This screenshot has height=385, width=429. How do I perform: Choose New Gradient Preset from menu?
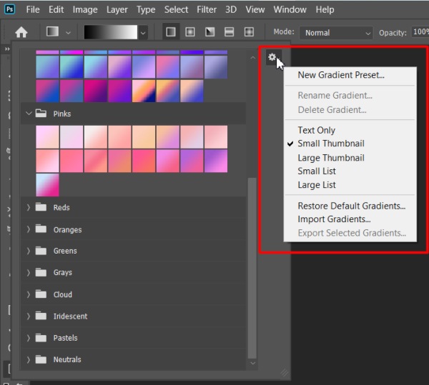click(340, 75)
